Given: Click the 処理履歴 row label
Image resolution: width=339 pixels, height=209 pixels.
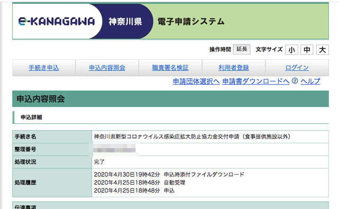Looking at the screenshot, I should coord(25,183).
